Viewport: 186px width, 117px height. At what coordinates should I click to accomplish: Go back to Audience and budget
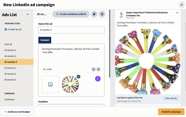point(17,112)
